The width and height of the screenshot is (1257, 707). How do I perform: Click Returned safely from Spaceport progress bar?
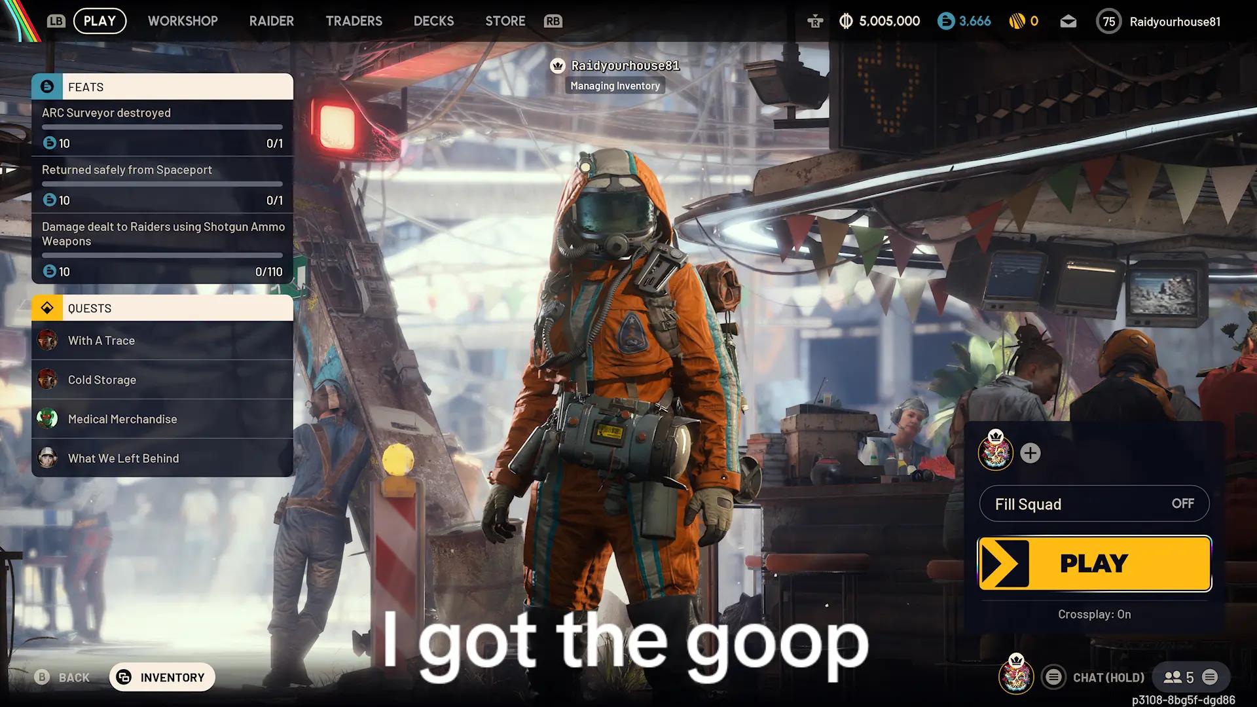click(x=162, y=184)
